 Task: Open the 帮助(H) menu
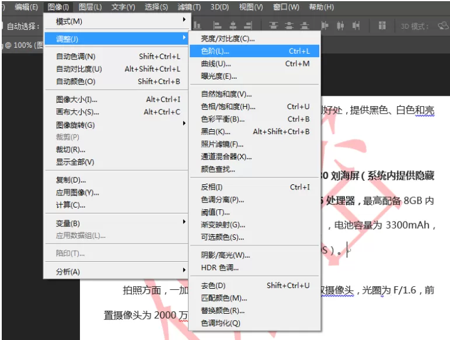[322, 7]
